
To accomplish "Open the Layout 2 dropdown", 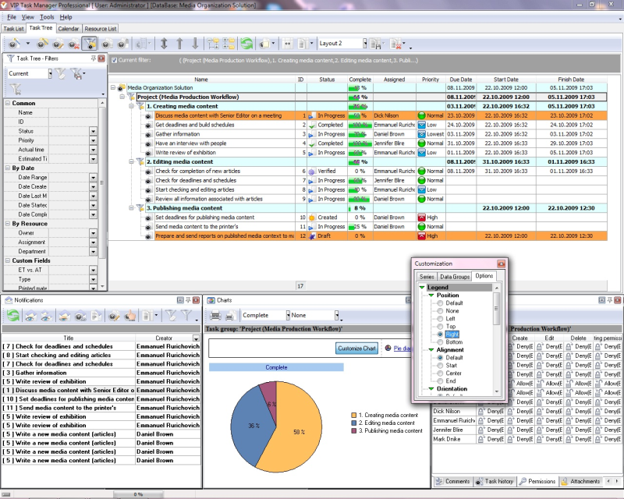I will tap(367, 44).
